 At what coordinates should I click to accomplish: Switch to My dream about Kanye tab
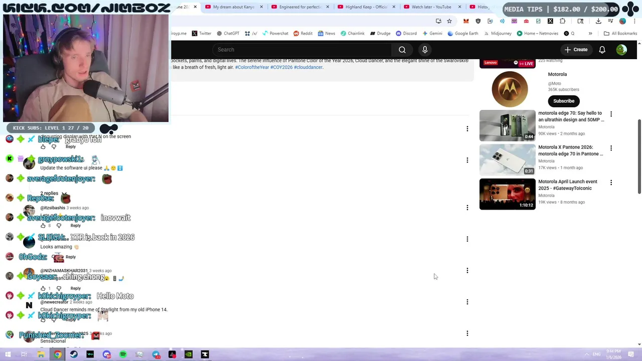[x=234, y=7]
